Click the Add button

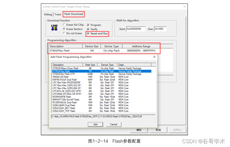pos(95,124)
